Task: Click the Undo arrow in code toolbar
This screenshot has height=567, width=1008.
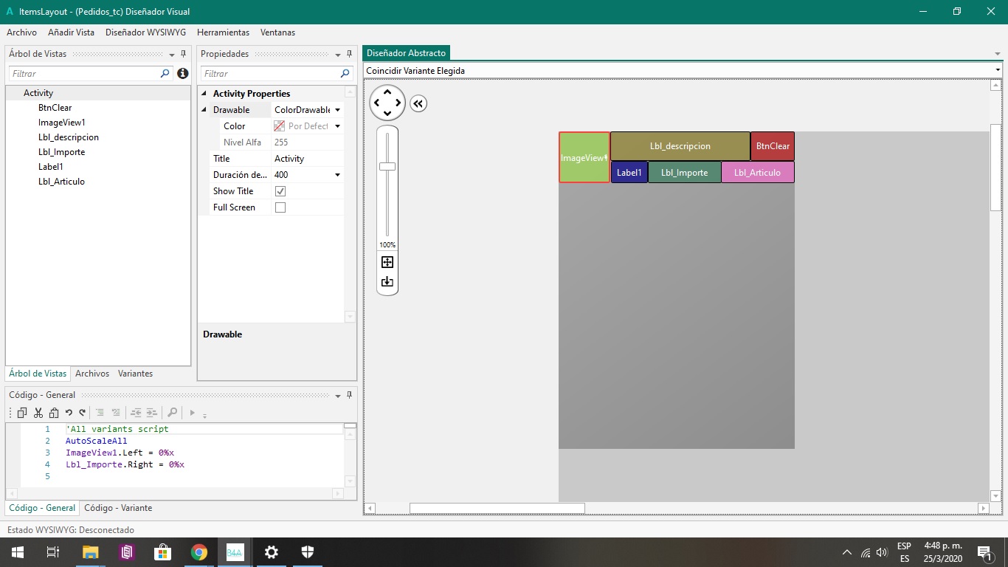Action: tap(69, 413)
